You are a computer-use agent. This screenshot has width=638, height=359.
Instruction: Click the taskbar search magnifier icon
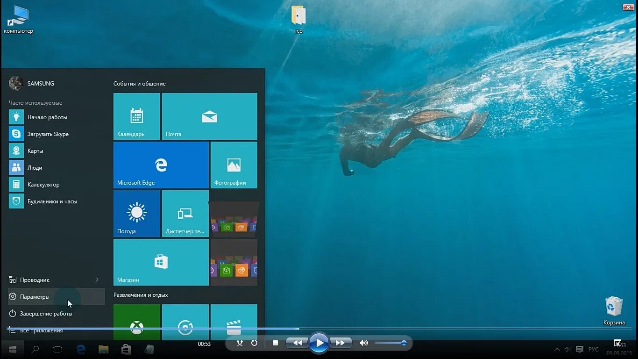coord(35,349)
